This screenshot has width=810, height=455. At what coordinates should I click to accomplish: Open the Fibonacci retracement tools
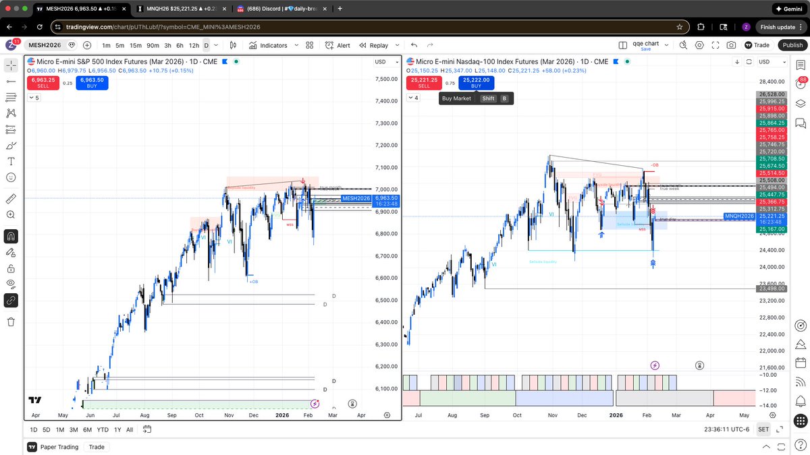click(x=11, y=96)
